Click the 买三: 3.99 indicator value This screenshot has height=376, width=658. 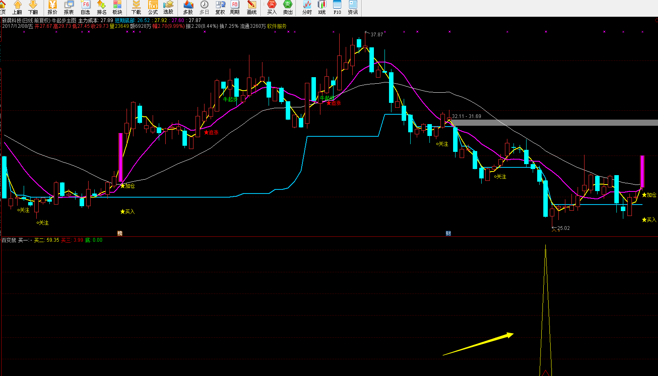pyautogui.click(x=72, y=240)
